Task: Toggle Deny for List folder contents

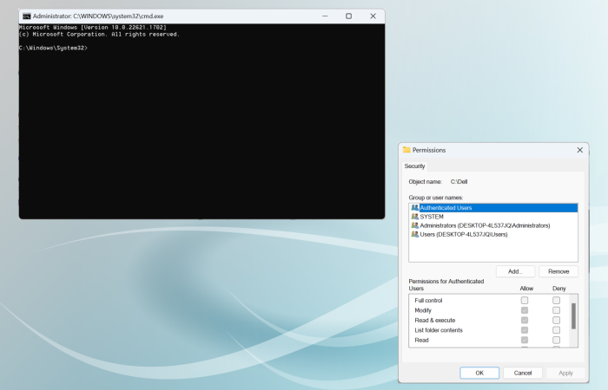Action: (556, 330)
